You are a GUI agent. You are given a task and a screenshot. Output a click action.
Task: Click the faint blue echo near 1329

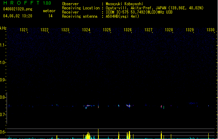(x=193, y=103)
